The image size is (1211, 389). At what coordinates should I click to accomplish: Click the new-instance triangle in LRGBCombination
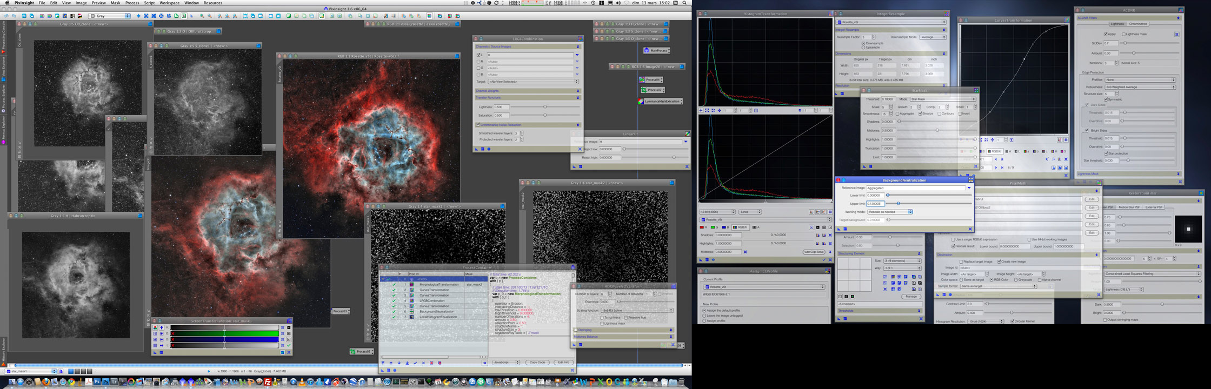tap(476, 149)
